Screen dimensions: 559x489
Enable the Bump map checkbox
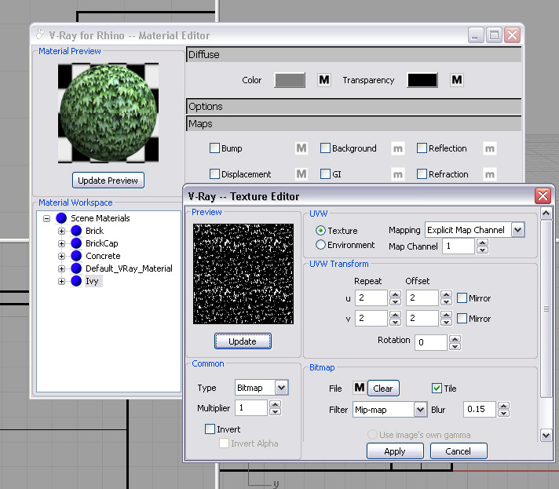tap(215, 148)
